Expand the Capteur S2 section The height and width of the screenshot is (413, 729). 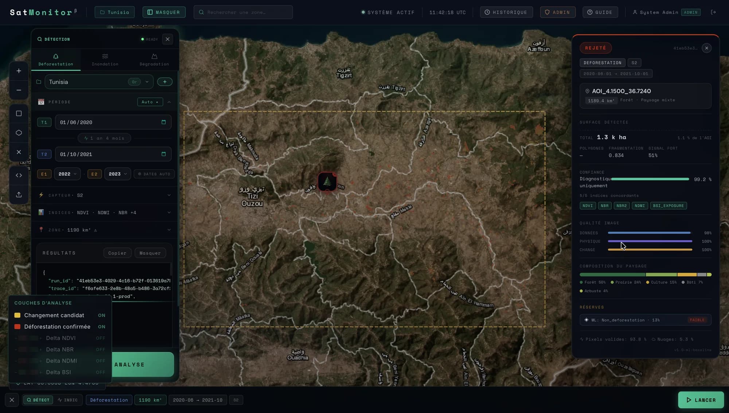click(x=104, y=195)
